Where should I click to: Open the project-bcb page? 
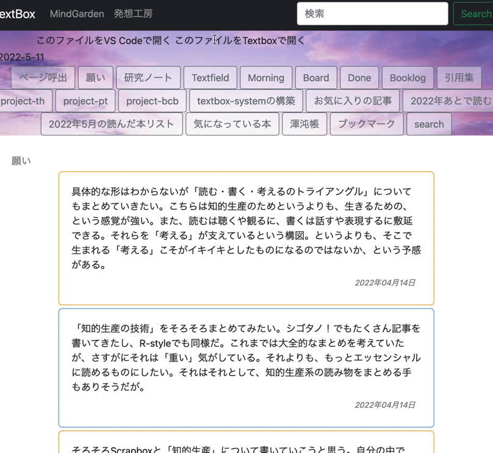(x=152, y=101)
